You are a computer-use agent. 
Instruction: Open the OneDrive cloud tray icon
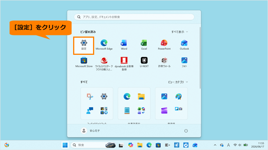click(222, 145)
